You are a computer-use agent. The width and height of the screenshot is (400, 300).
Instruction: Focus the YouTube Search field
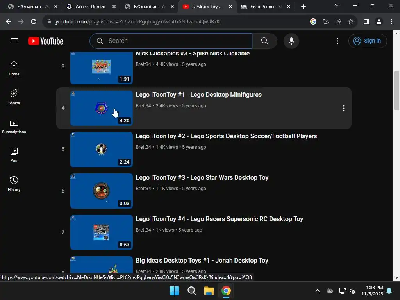pyautogui.click(x=171, y=41)
